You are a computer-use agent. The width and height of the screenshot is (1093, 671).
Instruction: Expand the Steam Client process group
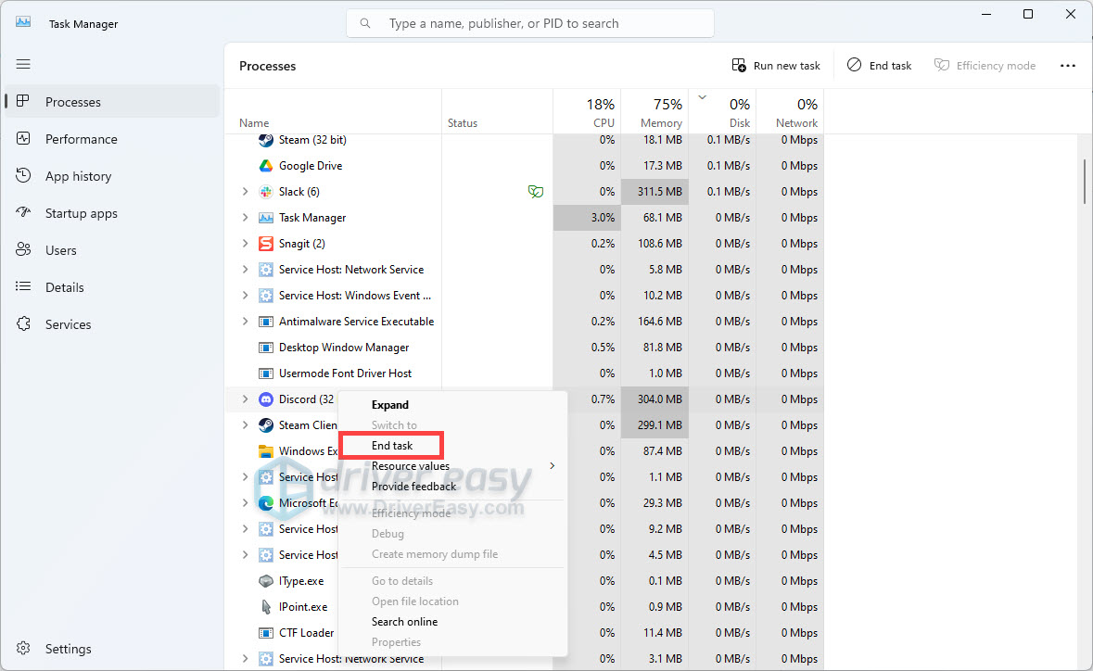[x=244, y=424]
